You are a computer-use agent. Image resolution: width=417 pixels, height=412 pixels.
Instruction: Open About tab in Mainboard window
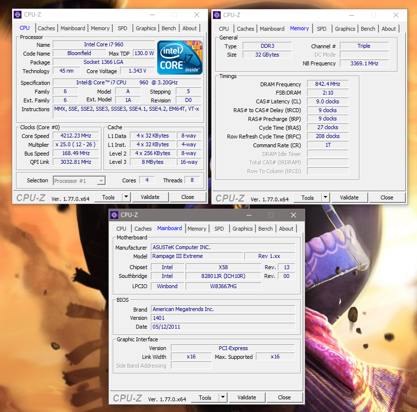click(x=286, y=229)
